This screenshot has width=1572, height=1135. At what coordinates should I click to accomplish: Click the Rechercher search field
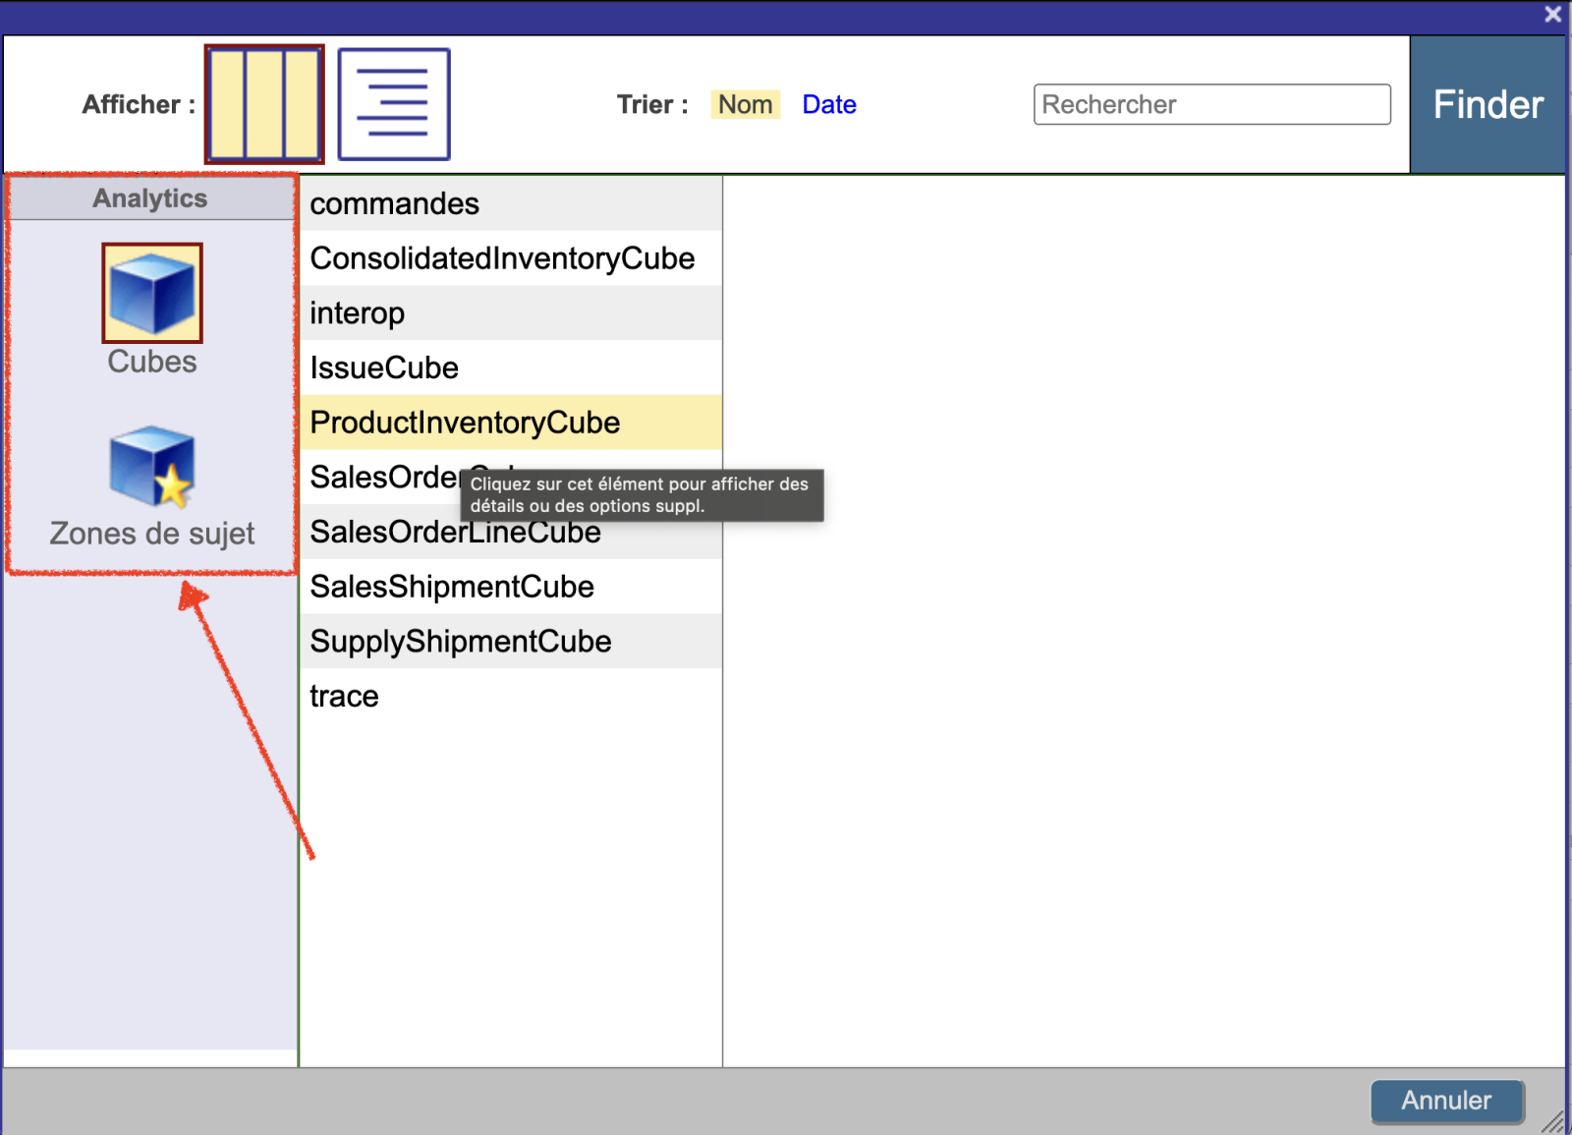point(1210,104)
